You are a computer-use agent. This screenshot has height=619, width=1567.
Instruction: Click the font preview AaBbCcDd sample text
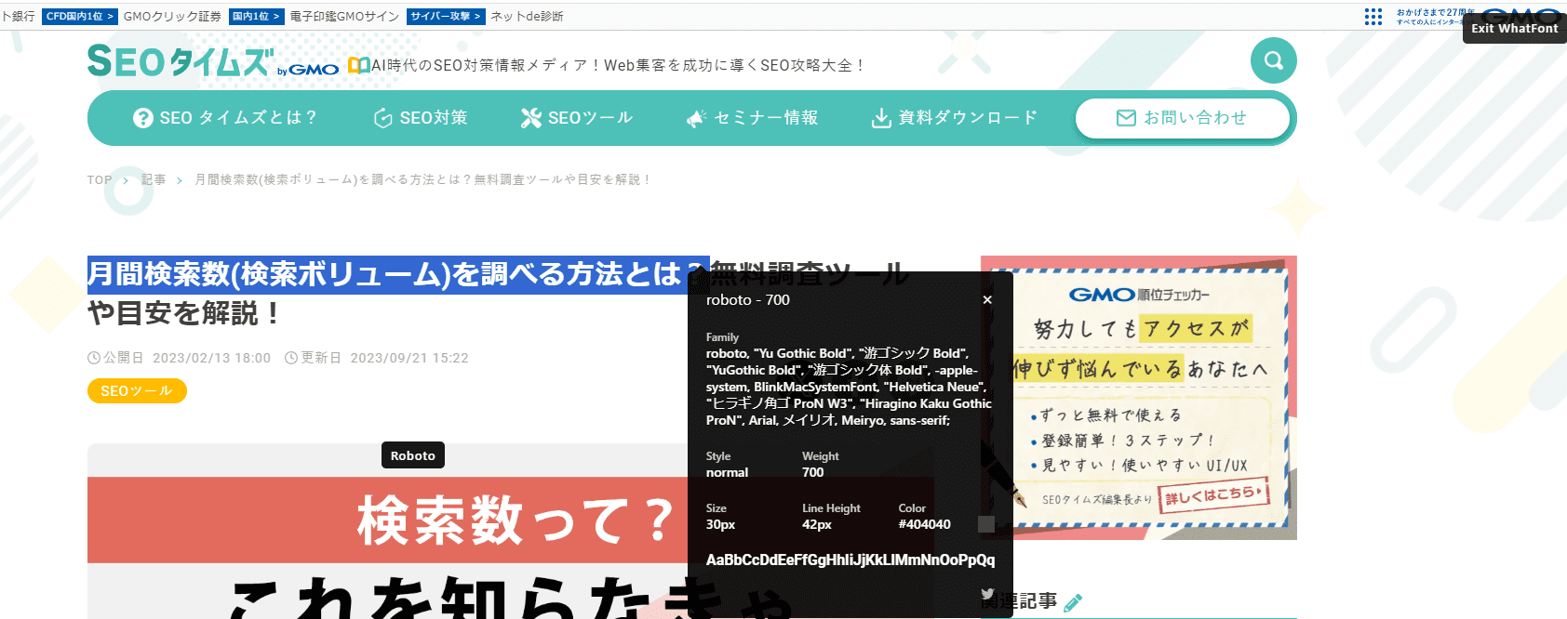[x=850, y=560]
